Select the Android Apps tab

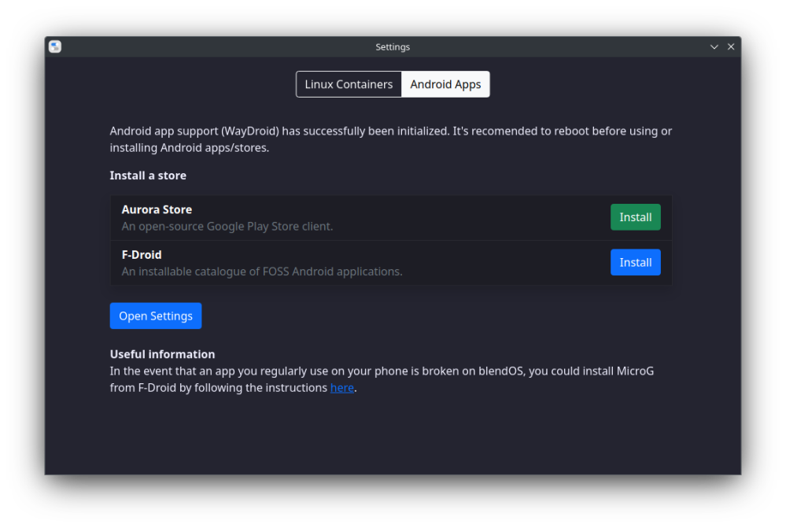pyautogui.click(x=445, y=84)
